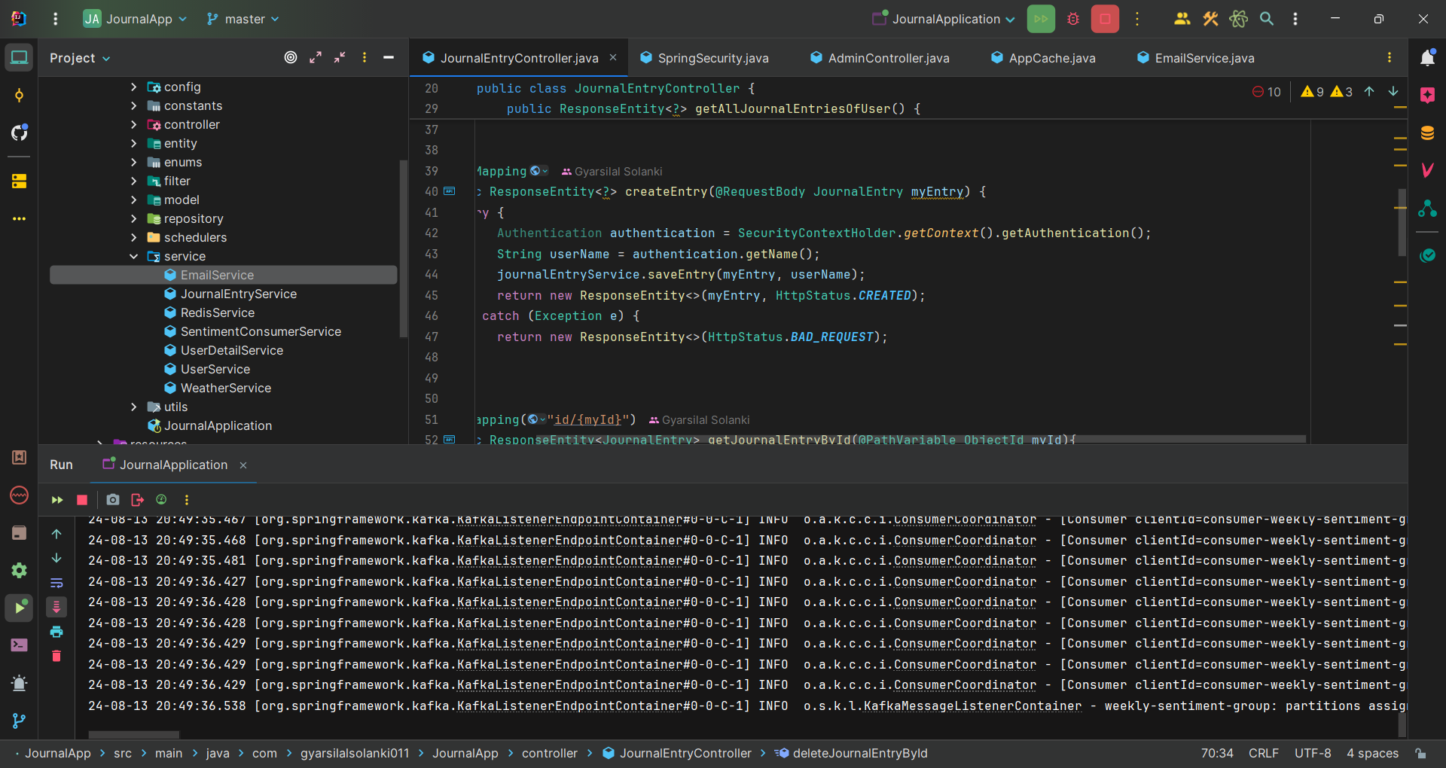Switch to SpringSecurity.java tab

click(712, 58)
